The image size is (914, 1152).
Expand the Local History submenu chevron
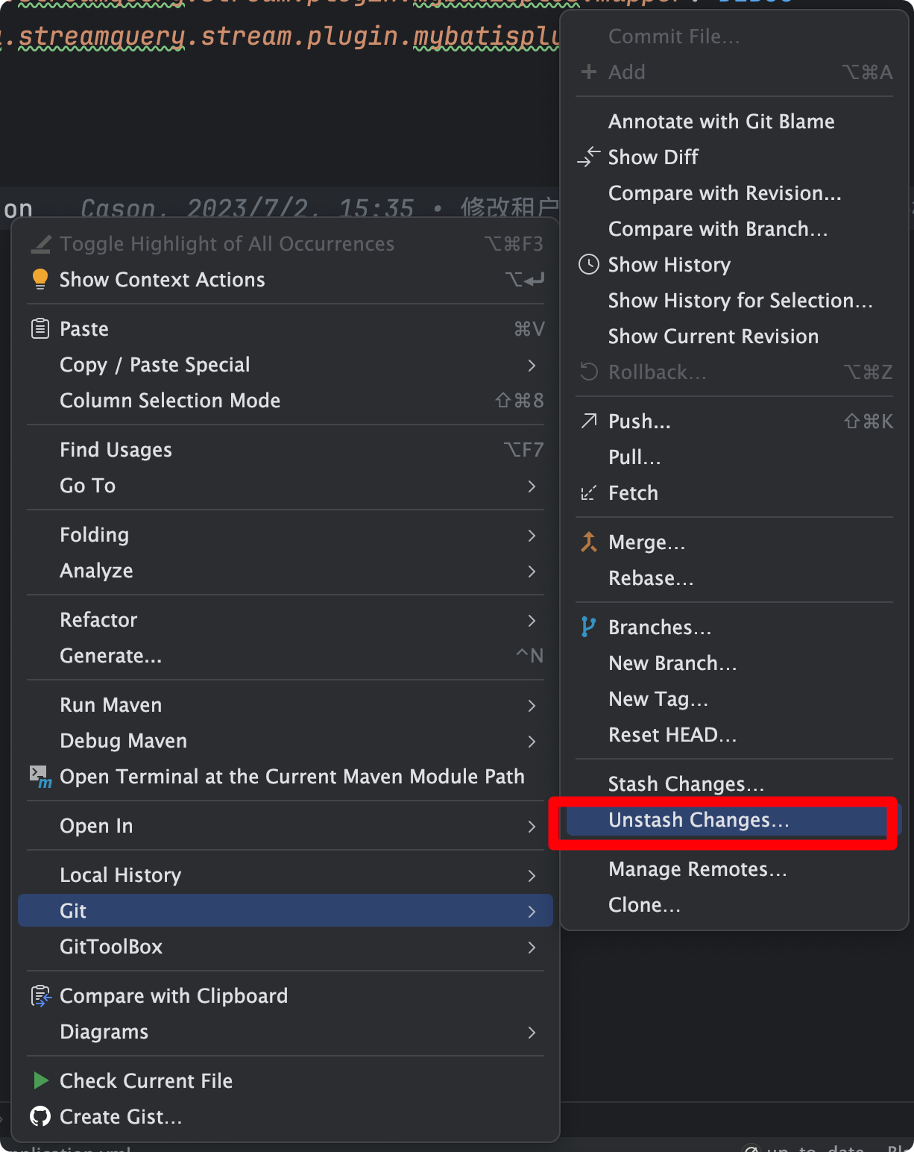532,875
